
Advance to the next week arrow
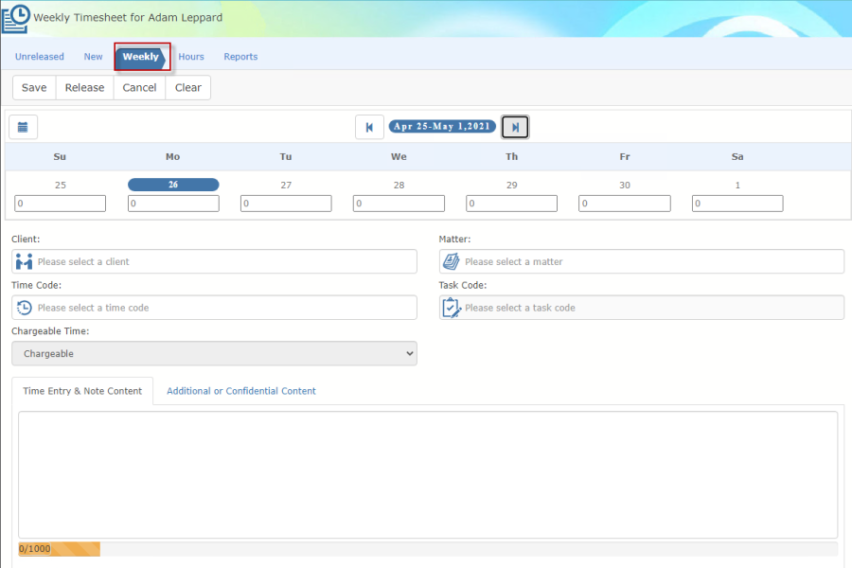(x=515, y=127)
